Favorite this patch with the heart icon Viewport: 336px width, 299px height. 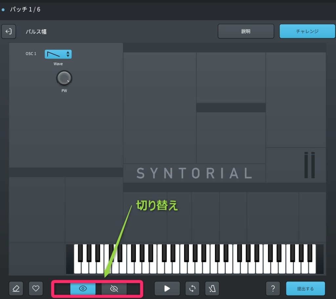(x=36, y=288)
